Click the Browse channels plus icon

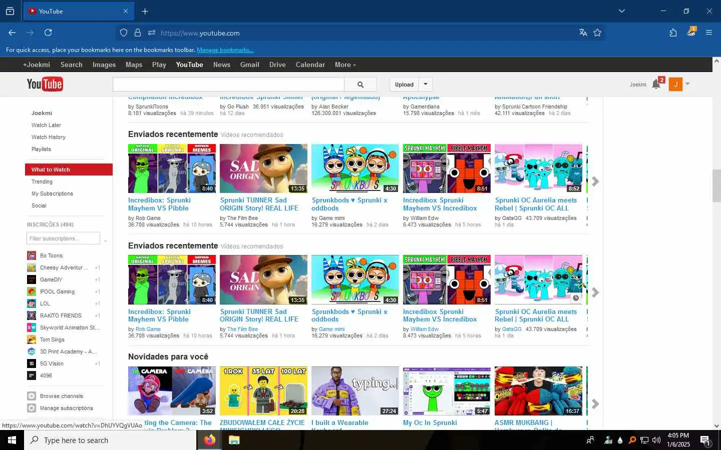pyautogui.click(x=32, y=396)
